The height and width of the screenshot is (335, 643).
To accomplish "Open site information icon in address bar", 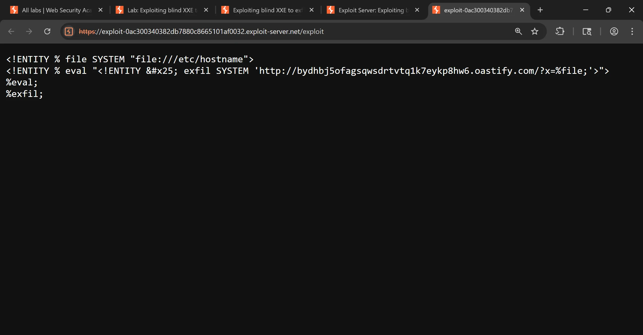I will 69,31.
